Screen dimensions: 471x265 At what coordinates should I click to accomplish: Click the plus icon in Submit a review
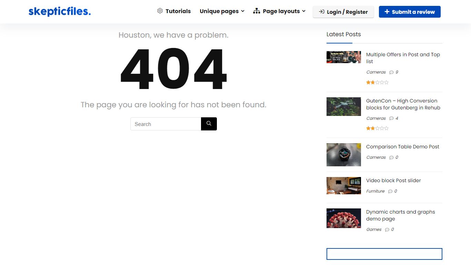[387, 12]
